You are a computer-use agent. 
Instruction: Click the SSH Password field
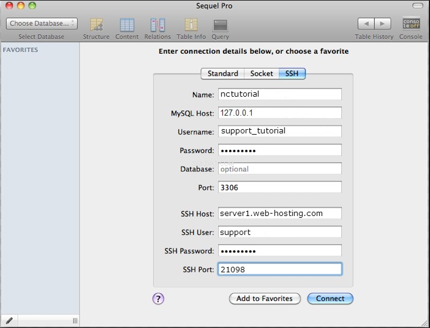click(280, 251)
